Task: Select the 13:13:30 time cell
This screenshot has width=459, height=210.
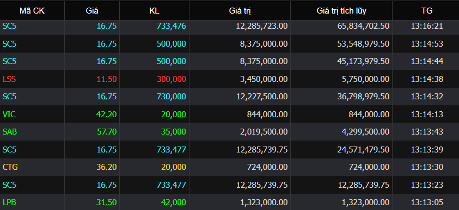Action: coord(427,167)
